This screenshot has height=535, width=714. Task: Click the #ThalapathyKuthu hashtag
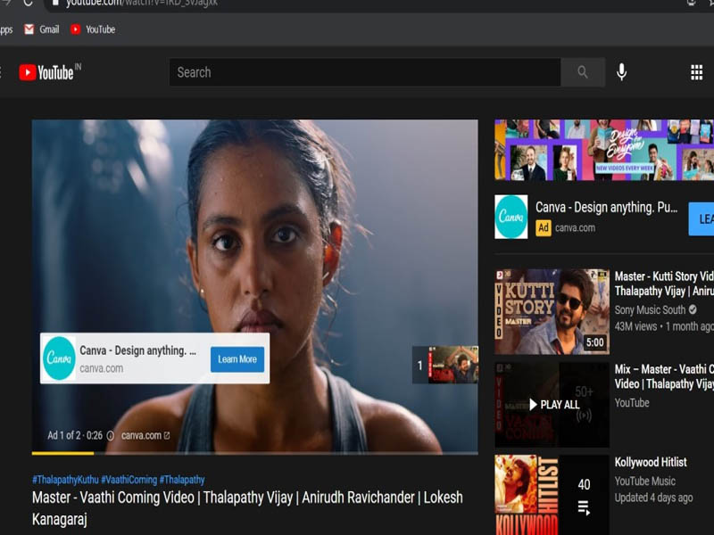(65, 480)
